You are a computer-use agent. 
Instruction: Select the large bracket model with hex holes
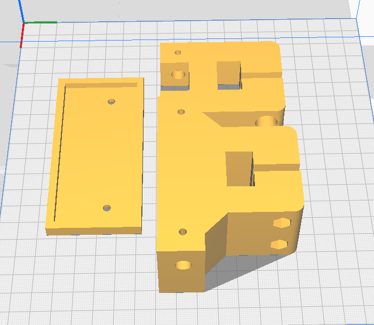pos(230,167)
